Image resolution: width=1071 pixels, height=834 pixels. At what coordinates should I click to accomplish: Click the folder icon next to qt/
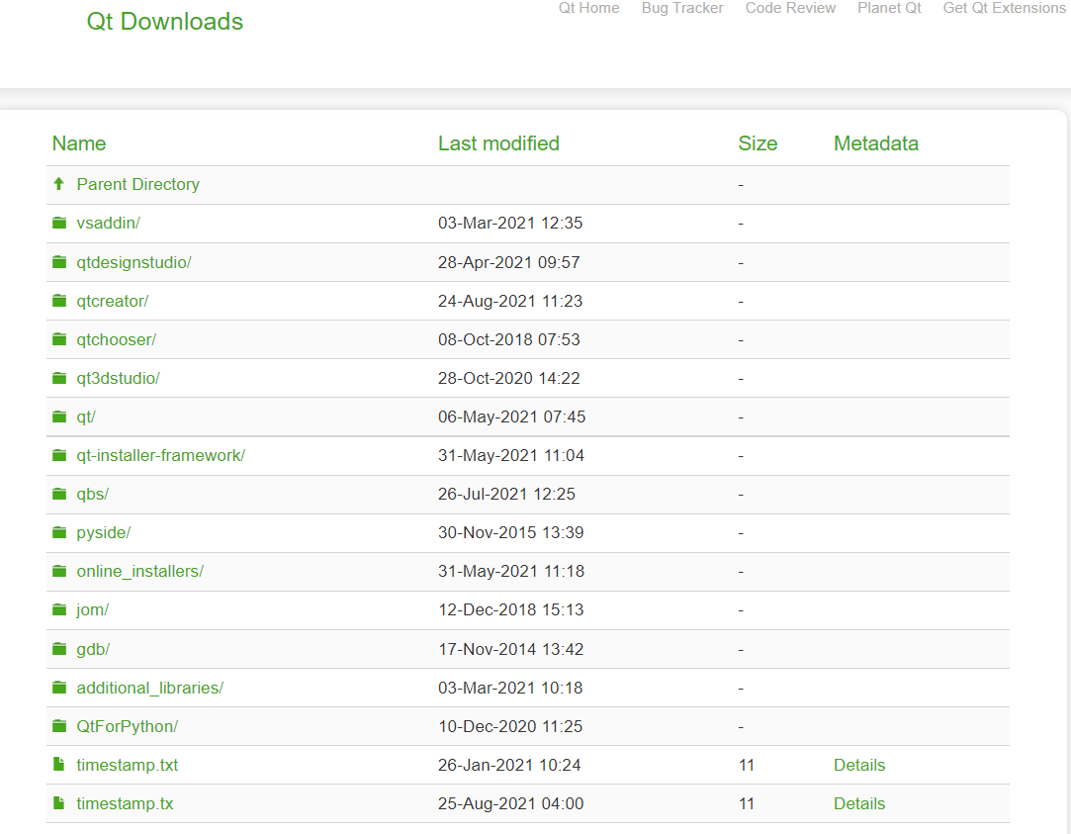[59, 417]
